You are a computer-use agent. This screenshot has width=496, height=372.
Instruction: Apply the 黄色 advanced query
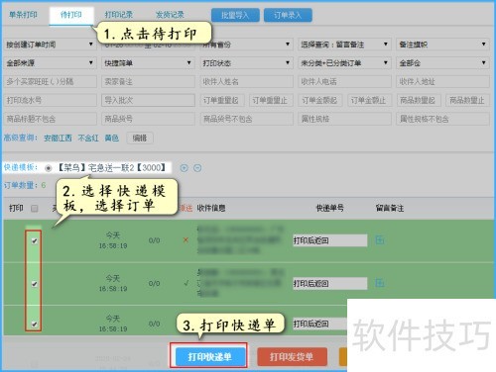(x=111, y=138)
